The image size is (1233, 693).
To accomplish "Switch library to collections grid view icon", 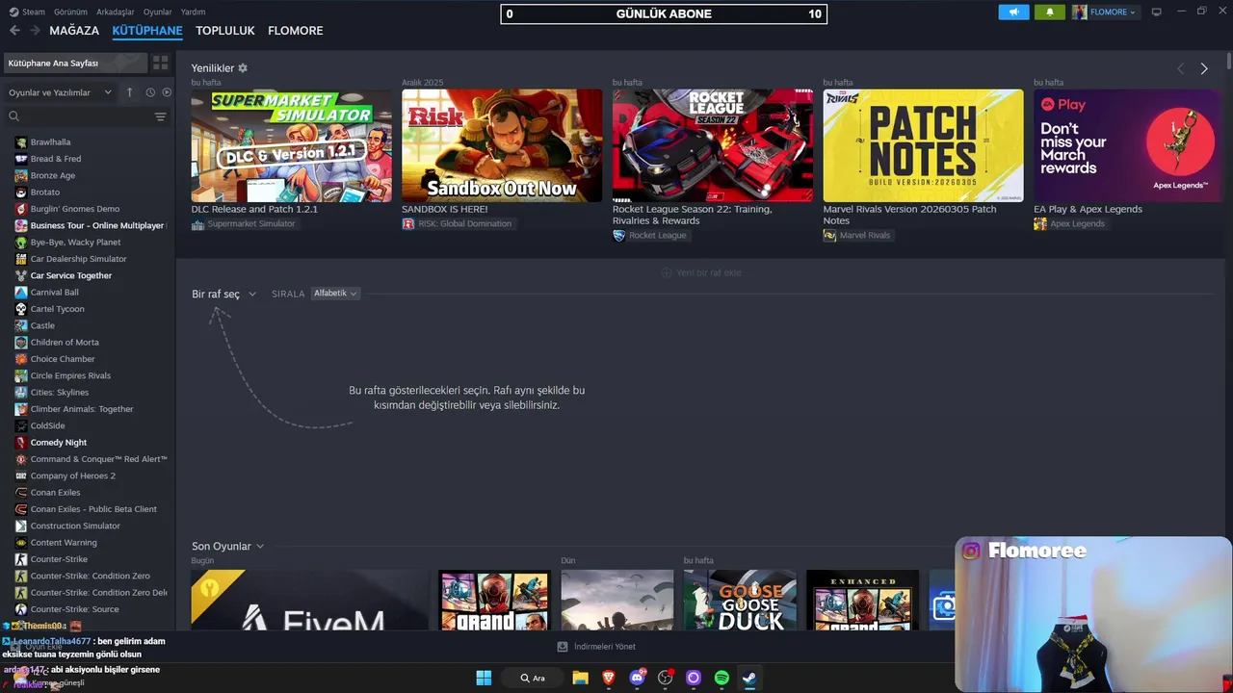I will [x=160, y=63].
